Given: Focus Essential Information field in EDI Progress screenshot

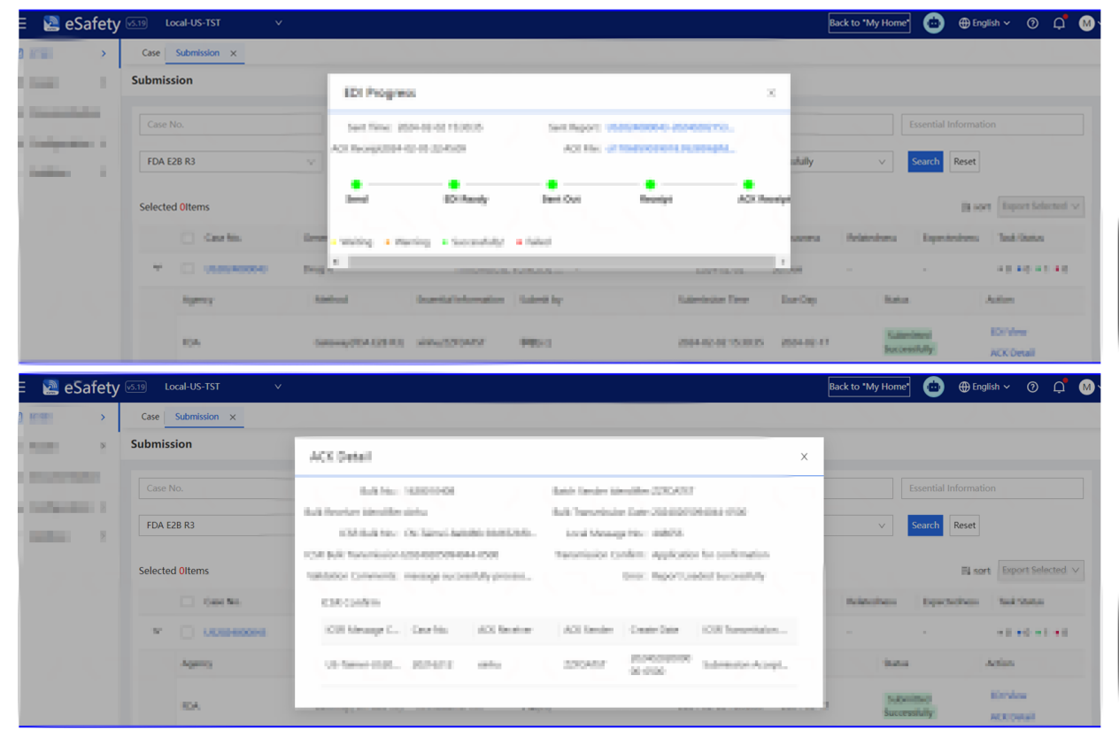Looking at the screenshot, I should tap(992, 125).
